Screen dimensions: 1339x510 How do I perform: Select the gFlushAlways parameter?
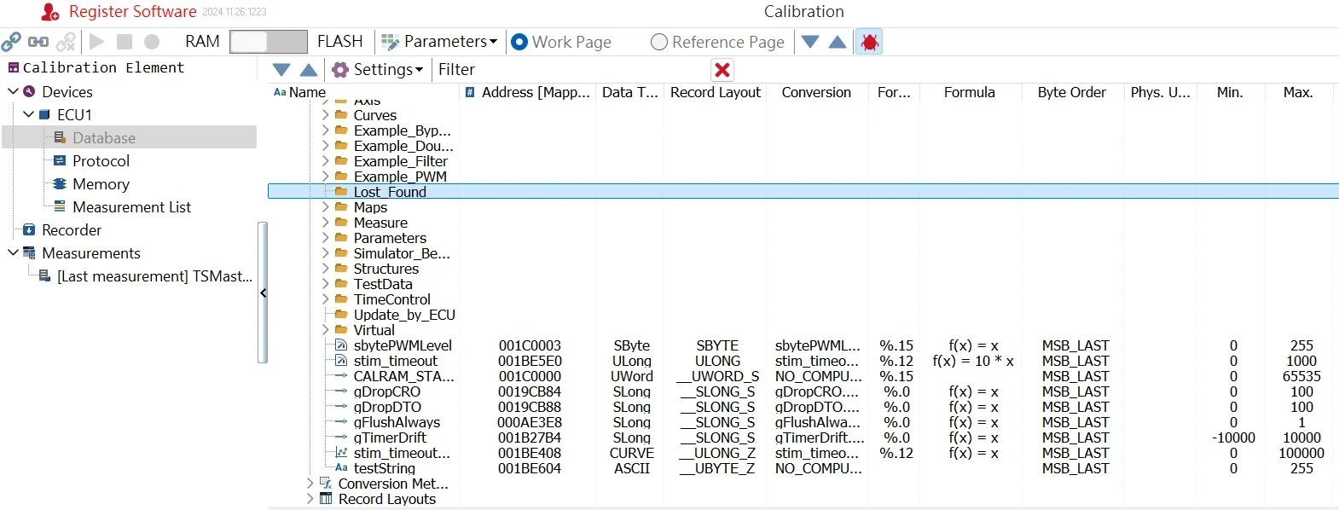[x=803, y=422]
